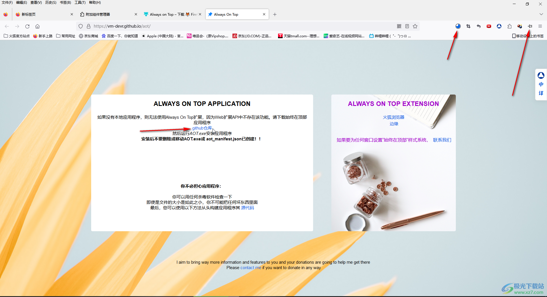Screen dimensions: 547x297
Task: Bookmark this page with the star
Action: 415,26
